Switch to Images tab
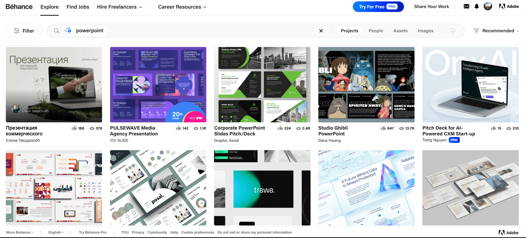The image size is (526, 238). 426,31
